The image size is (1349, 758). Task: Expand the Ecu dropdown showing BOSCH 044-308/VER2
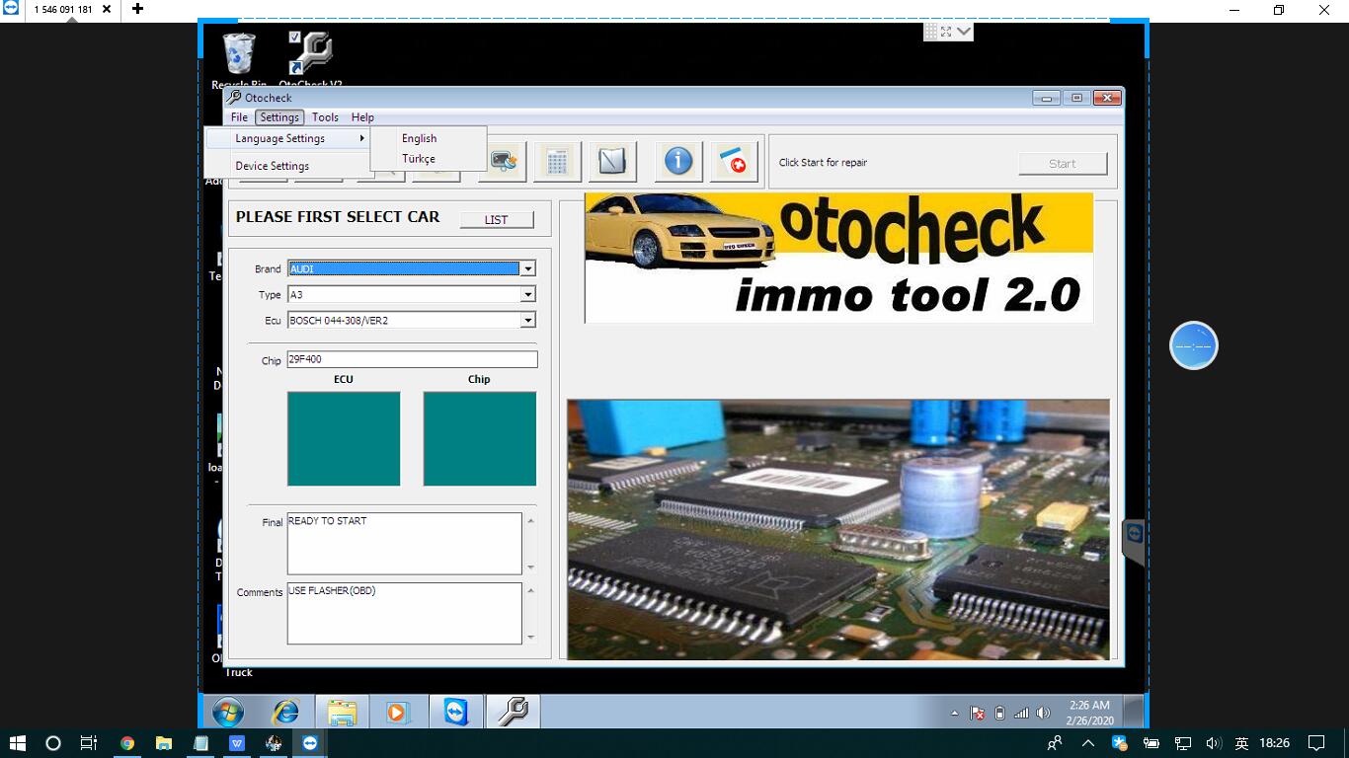coord(528,320)
